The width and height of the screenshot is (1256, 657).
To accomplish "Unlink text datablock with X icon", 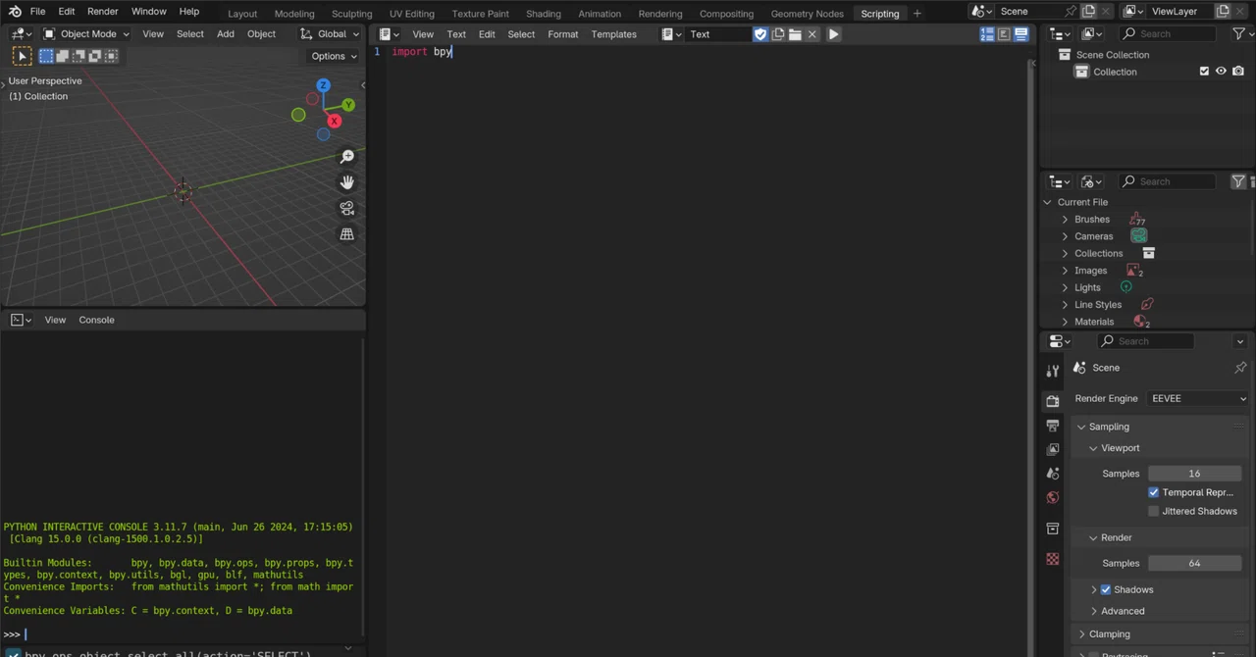I will (812, 34).
